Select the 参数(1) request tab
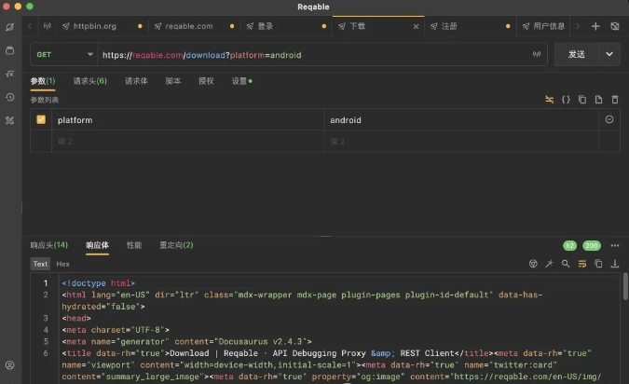This screenshot has width=629, height=384. [x=43, y=81]
